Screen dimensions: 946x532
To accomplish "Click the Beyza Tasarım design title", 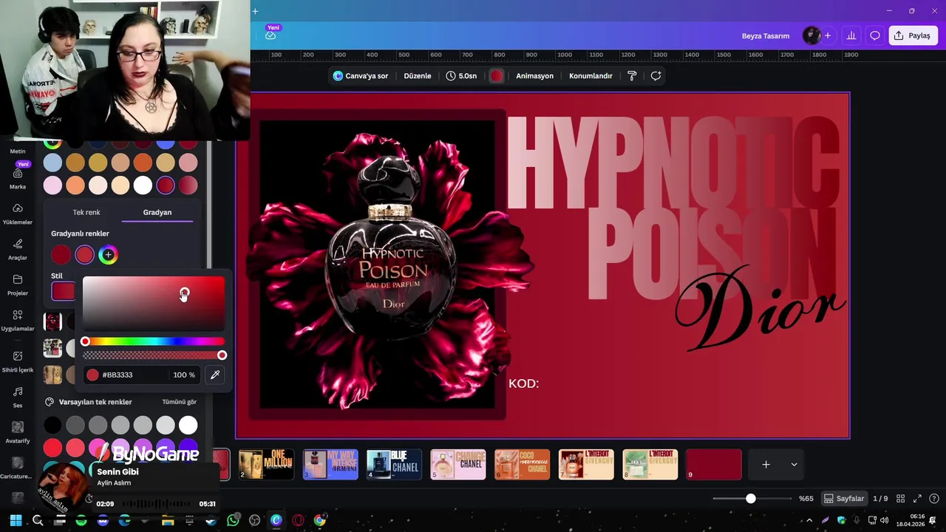I will point(766,35).
